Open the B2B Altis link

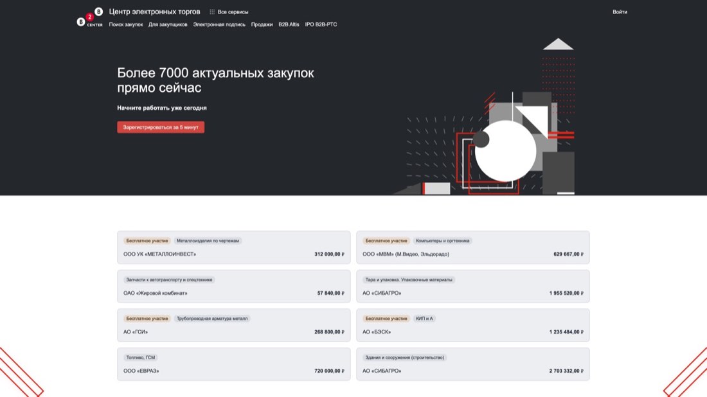[x=289, y=25]
